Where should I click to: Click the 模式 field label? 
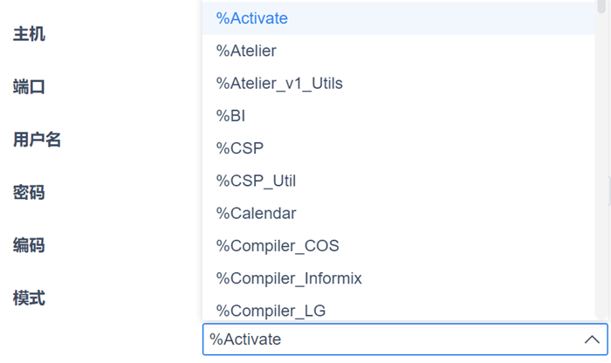29,298
